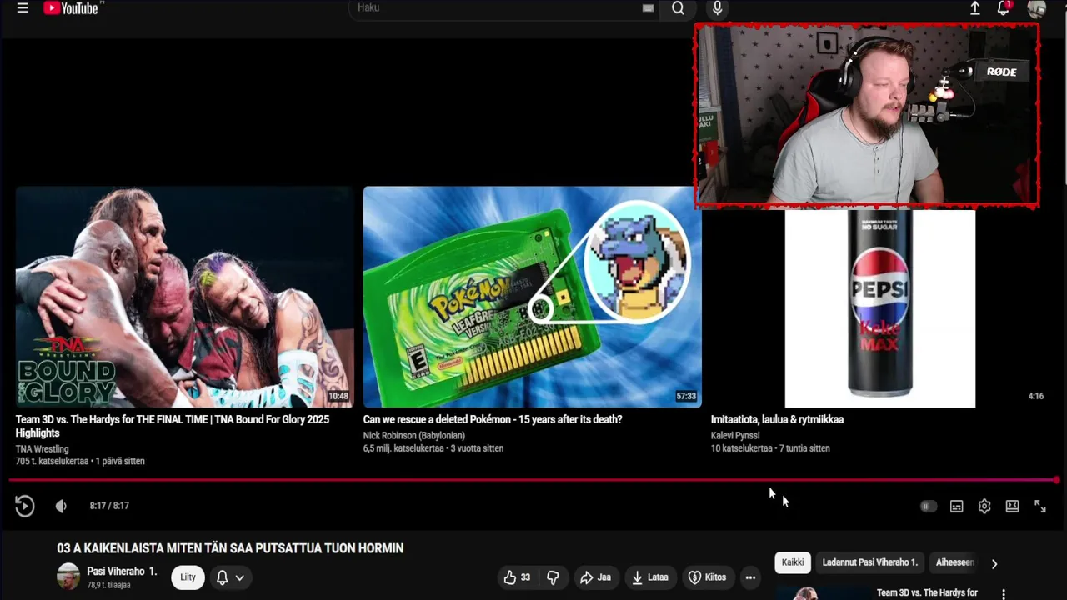The image size is (1067, 600).
Task: Open the create upload icon
Action: point(974,8)
